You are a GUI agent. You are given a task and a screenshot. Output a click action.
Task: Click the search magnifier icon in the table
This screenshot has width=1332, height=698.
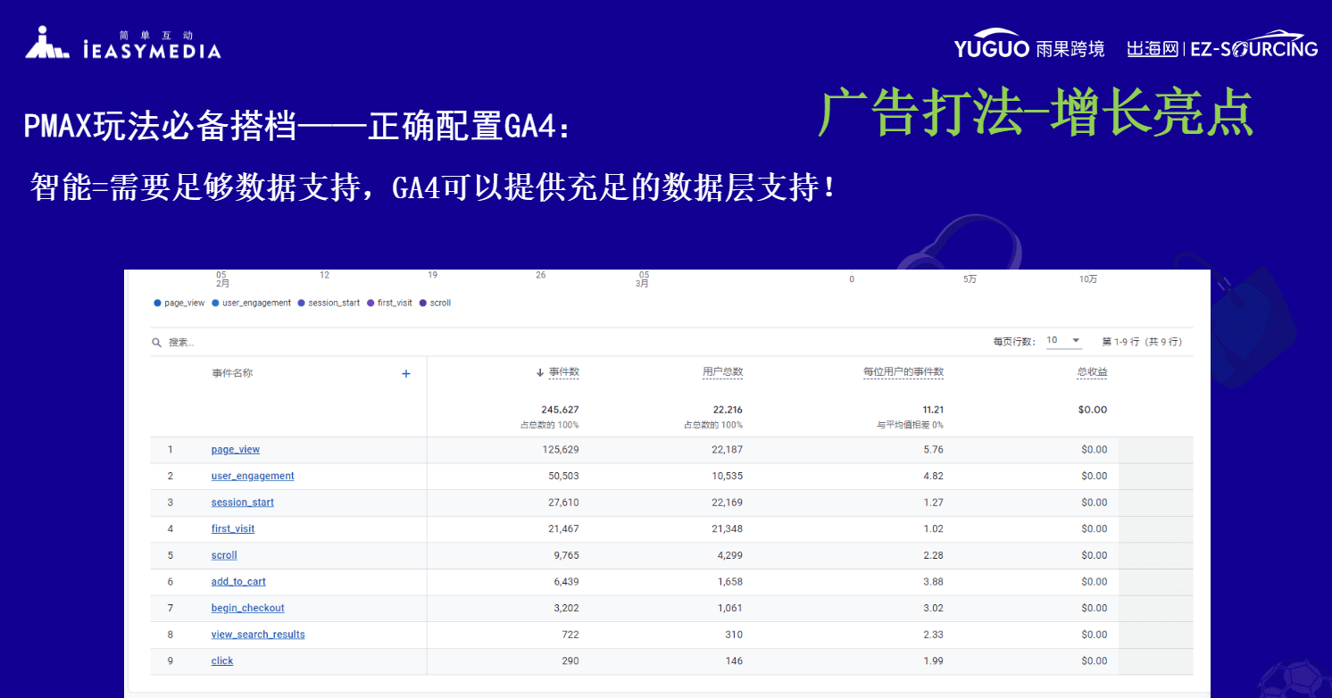point(154,342)
